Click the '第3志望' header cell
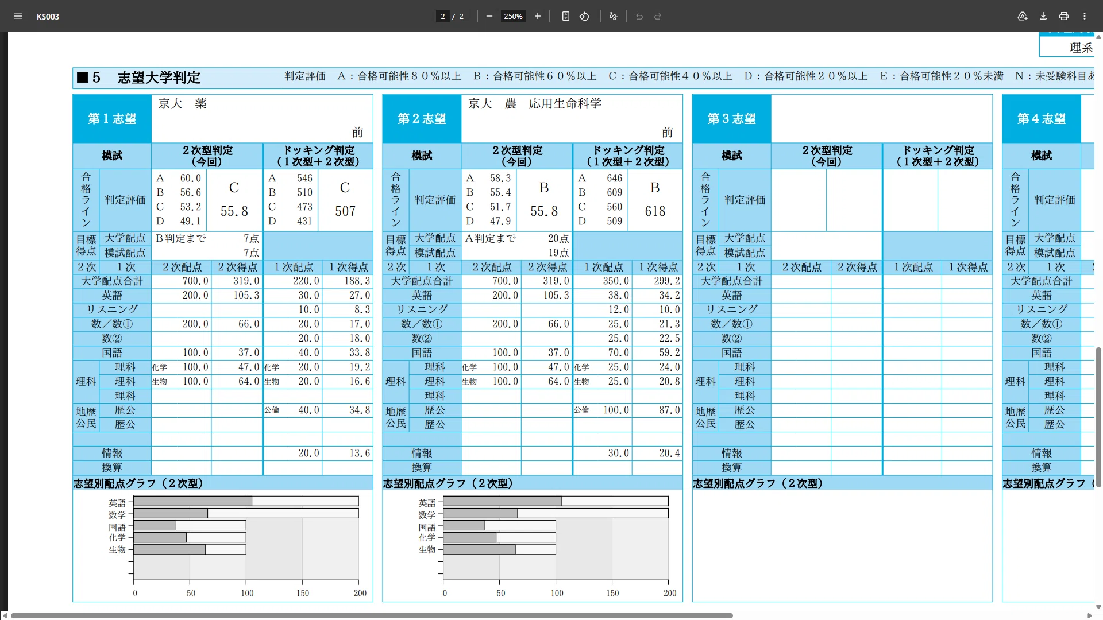This screenshot has height=620, width=1103. 731,119
